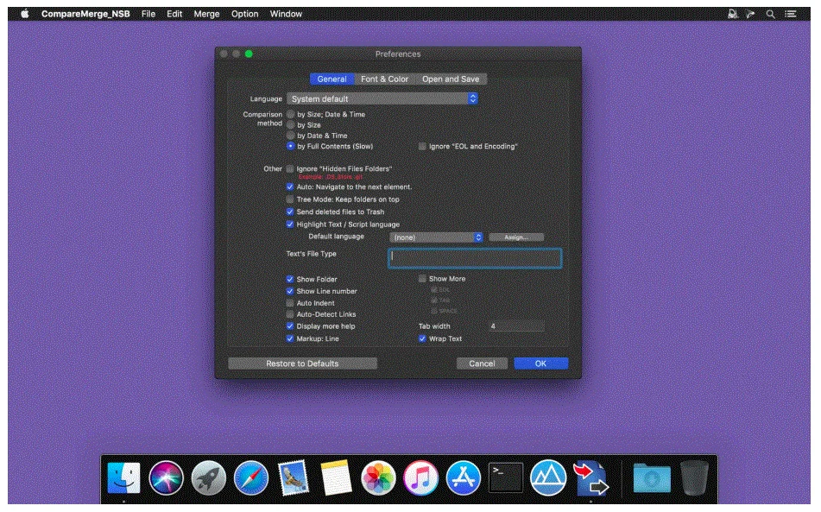Viewport: 821px width, 512px height.
Task: Enable Ignore Hidden Files Folders
Action: pos(289,168)
